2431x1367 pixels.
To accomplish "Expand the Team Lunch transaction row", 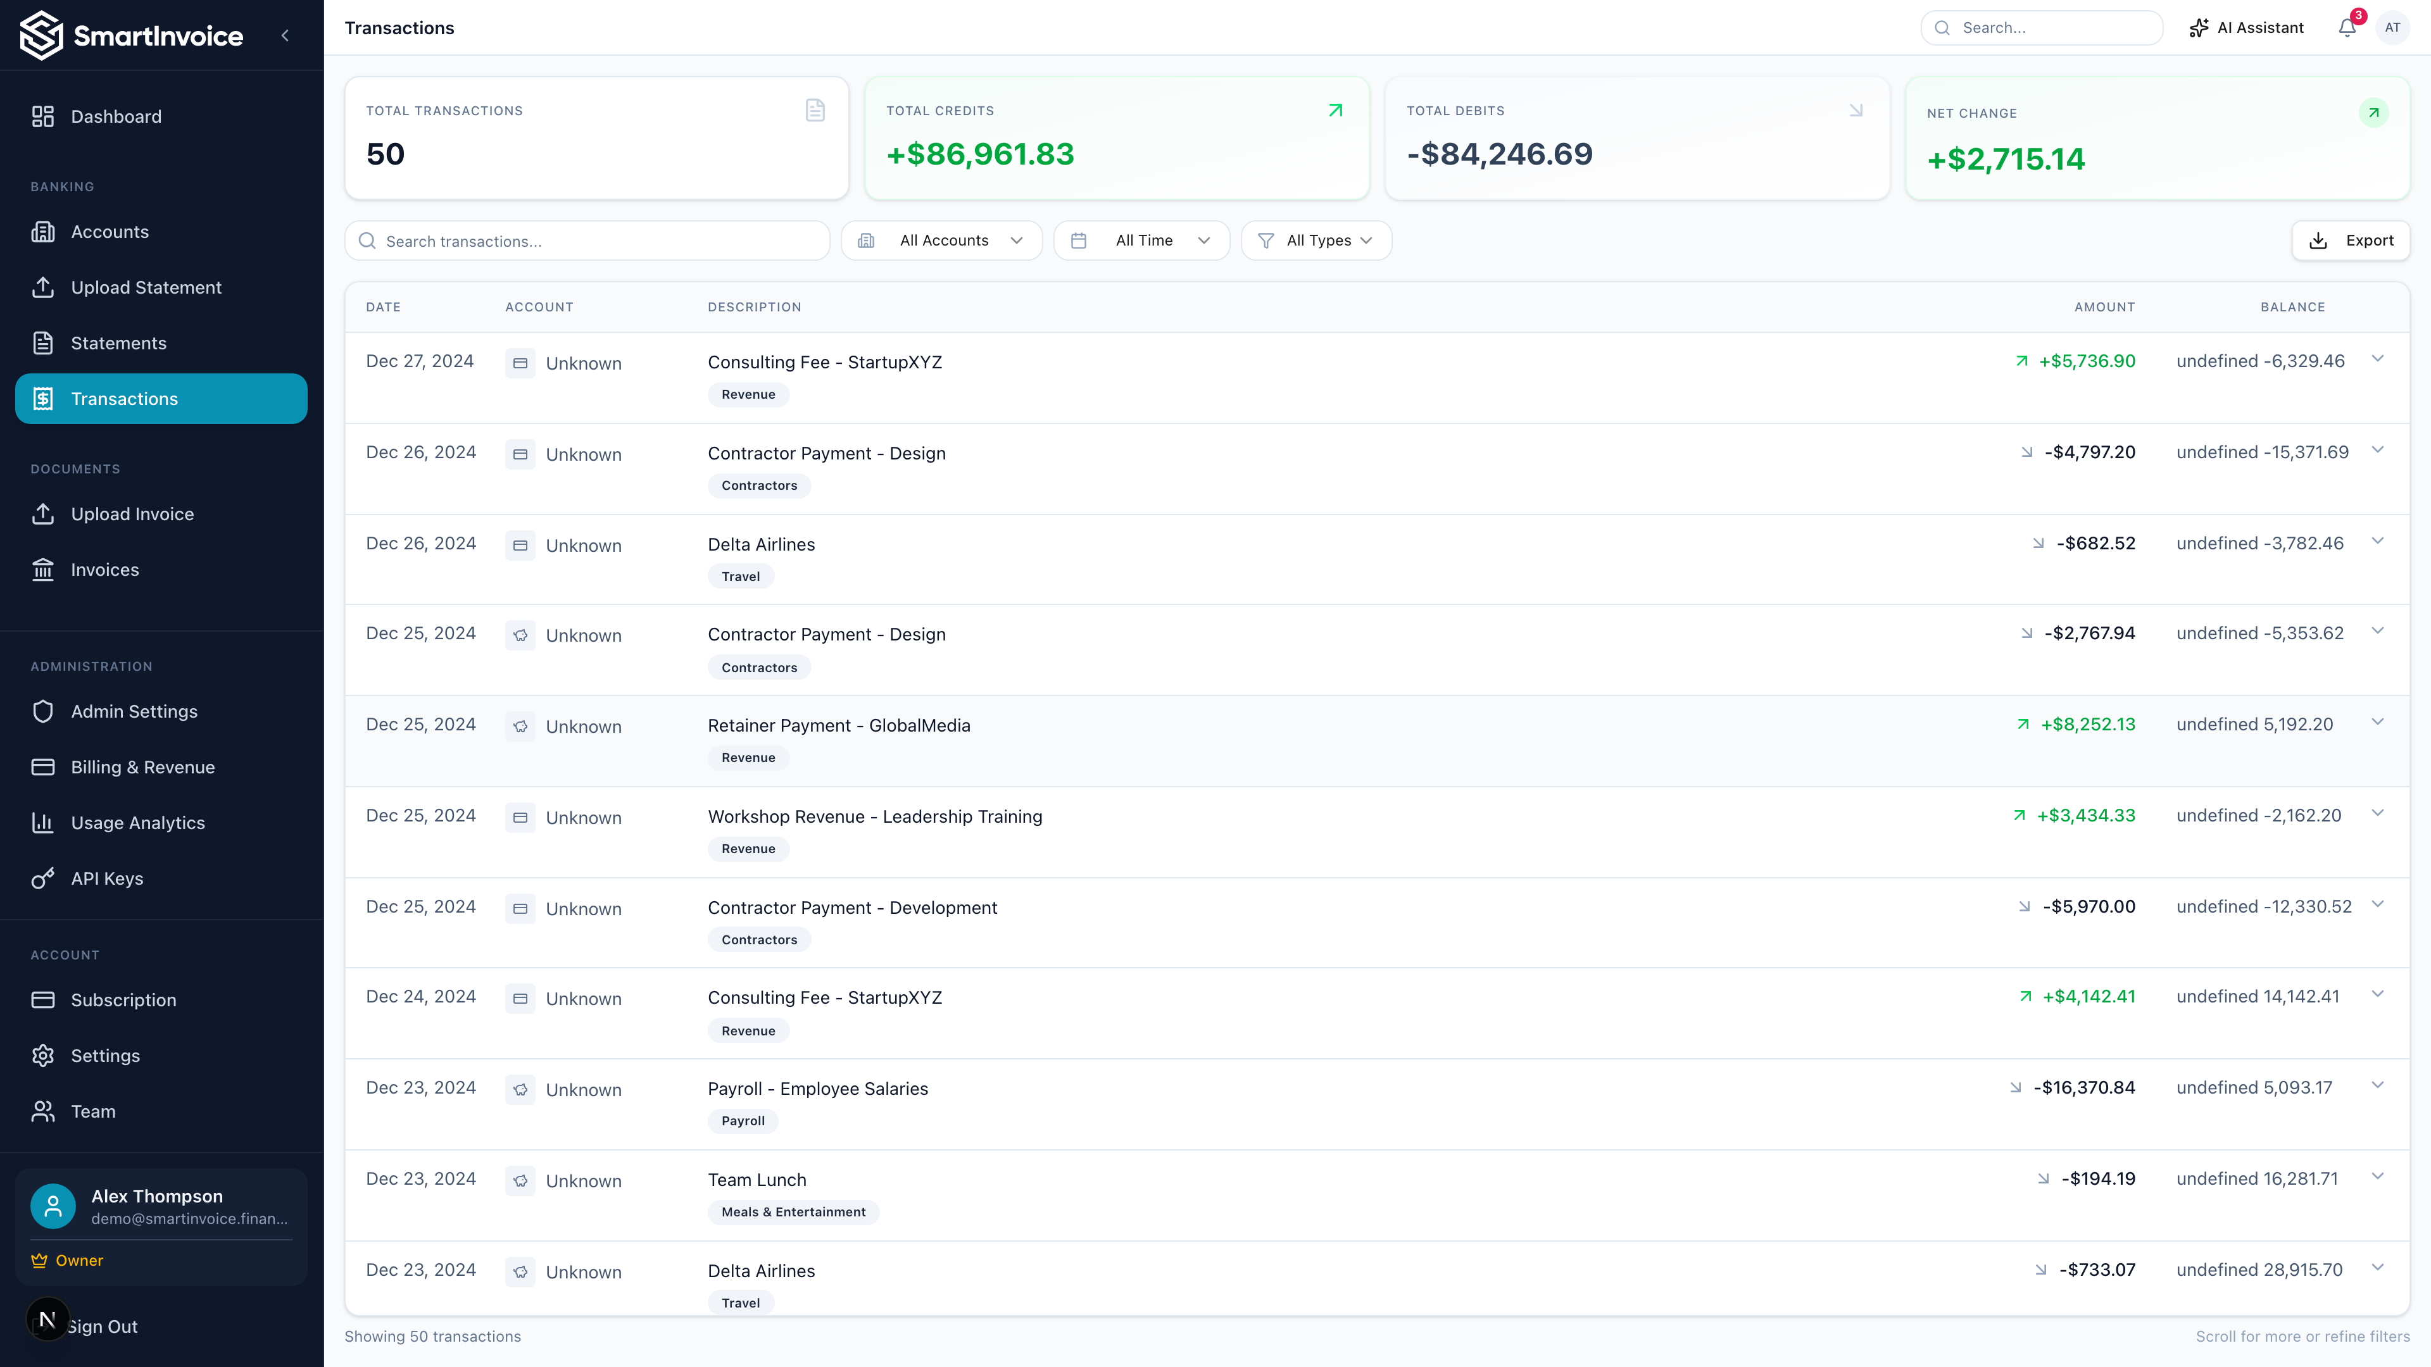I will point(2378,1177).
